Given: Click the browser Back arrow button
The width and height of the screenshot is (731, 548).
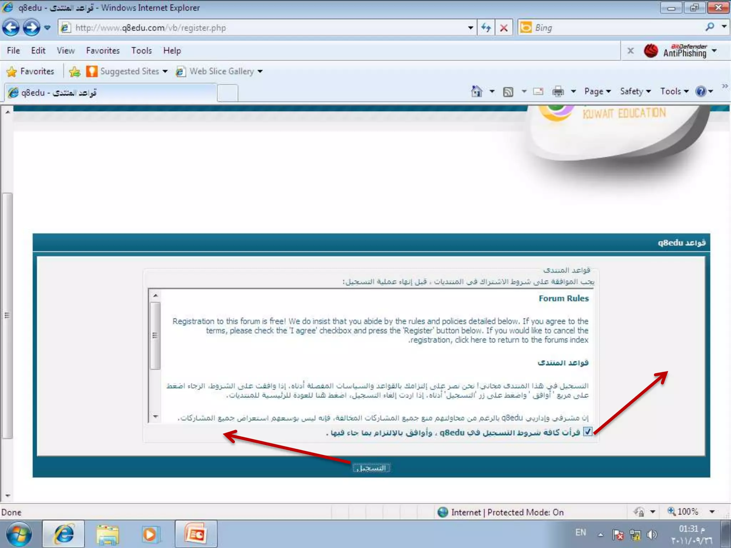Looking at the screenshot, I should click(x=11, y=27).
